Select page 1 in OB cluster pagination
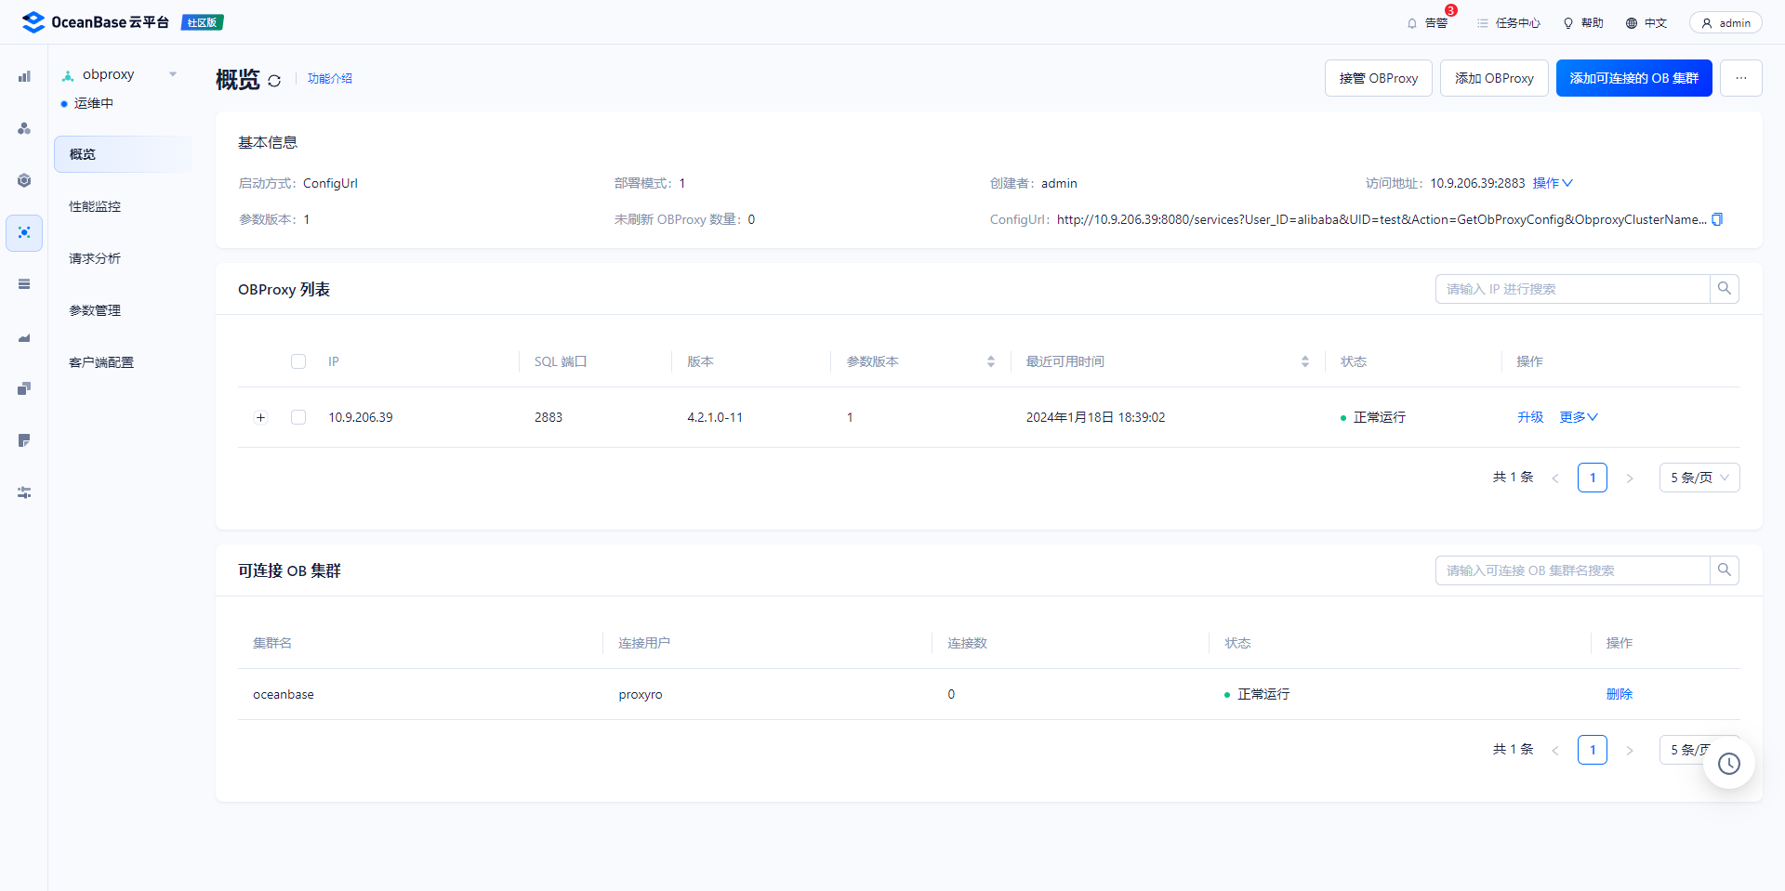The height and width of the screenshot is (891, 1785). [x=1593, y=750]
